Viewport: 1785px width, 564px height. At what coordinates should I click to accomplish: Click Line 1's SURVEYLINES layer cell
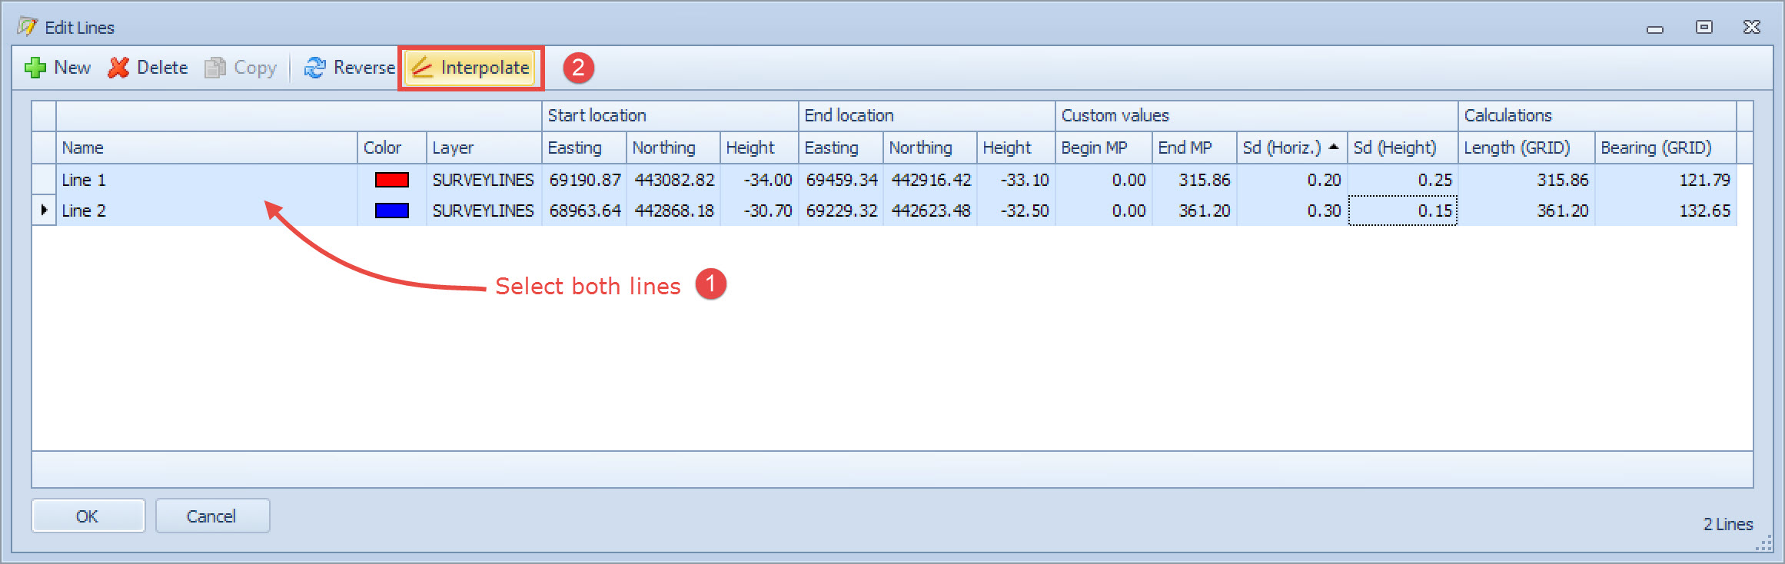(483, 180)
